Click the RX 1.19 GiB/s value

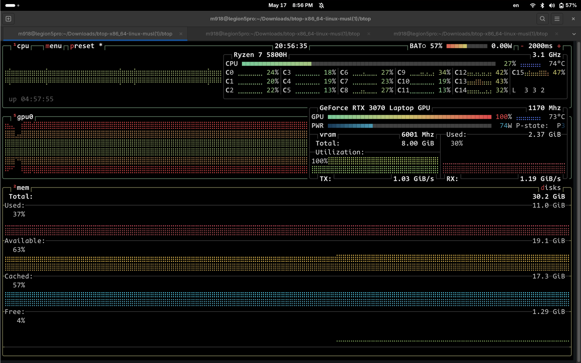[x=540, y=179]
